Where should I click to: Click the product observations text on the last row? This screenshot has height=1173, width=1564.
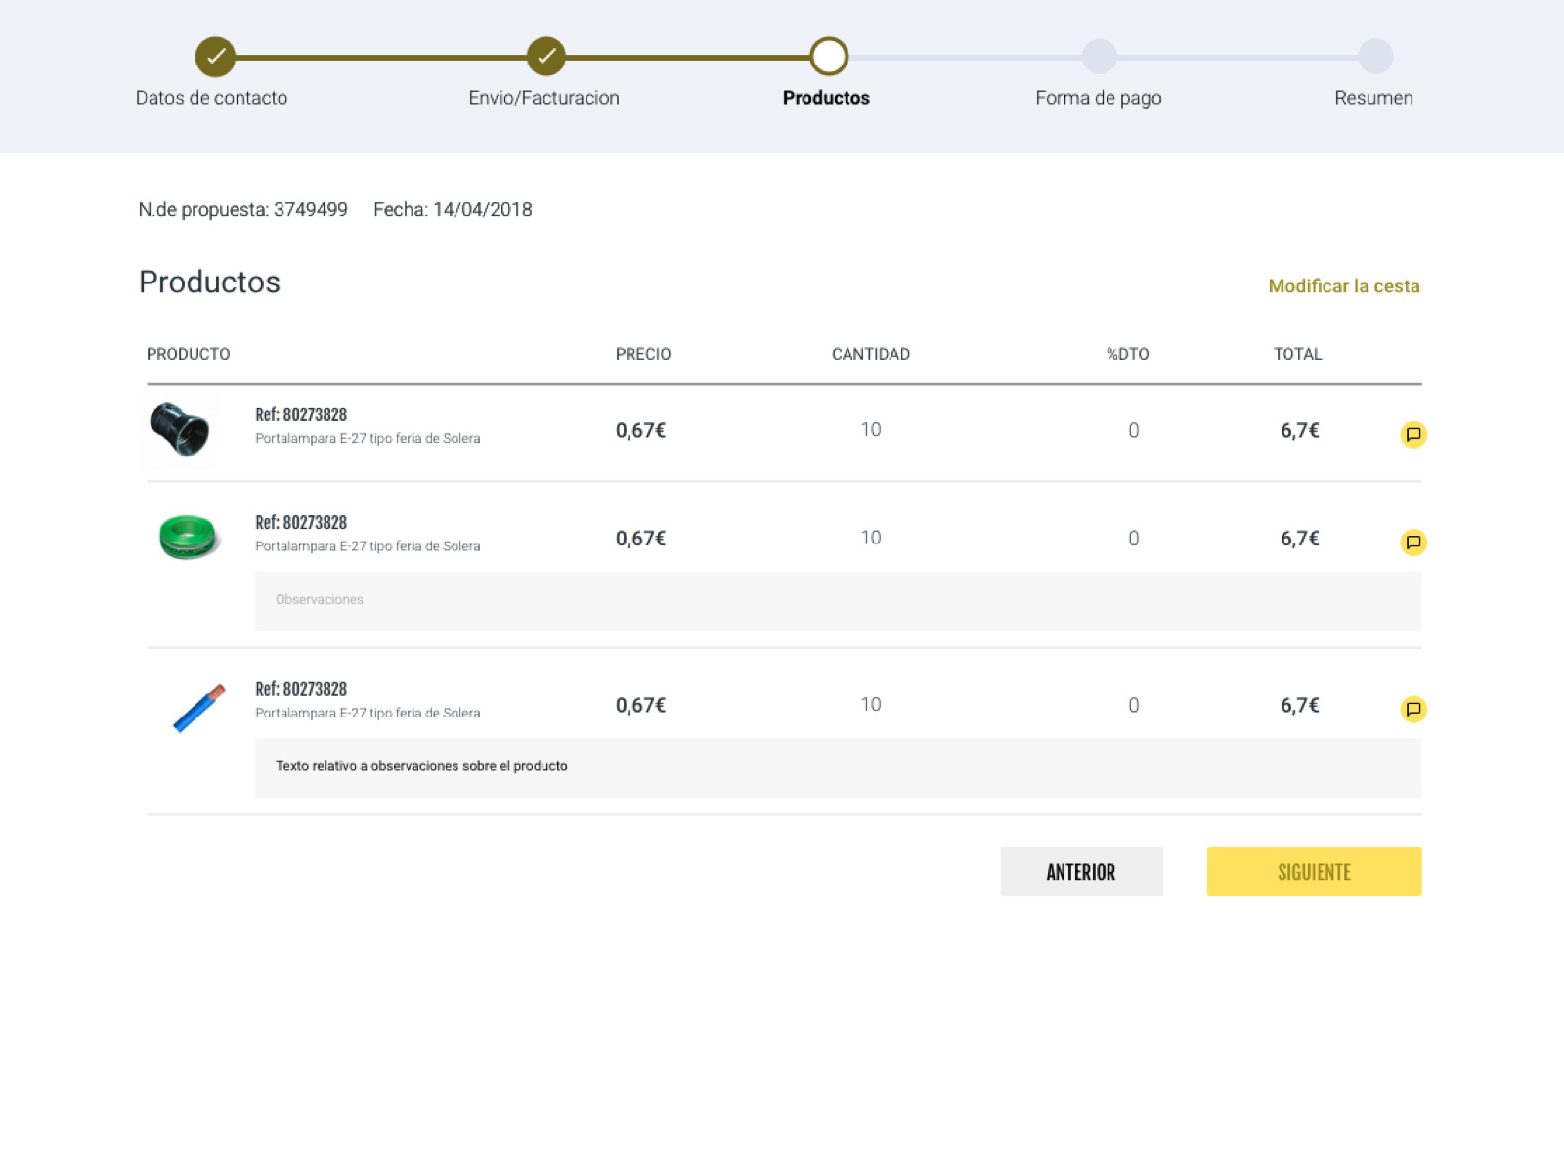pyautogui.click(x=421, y=766)
